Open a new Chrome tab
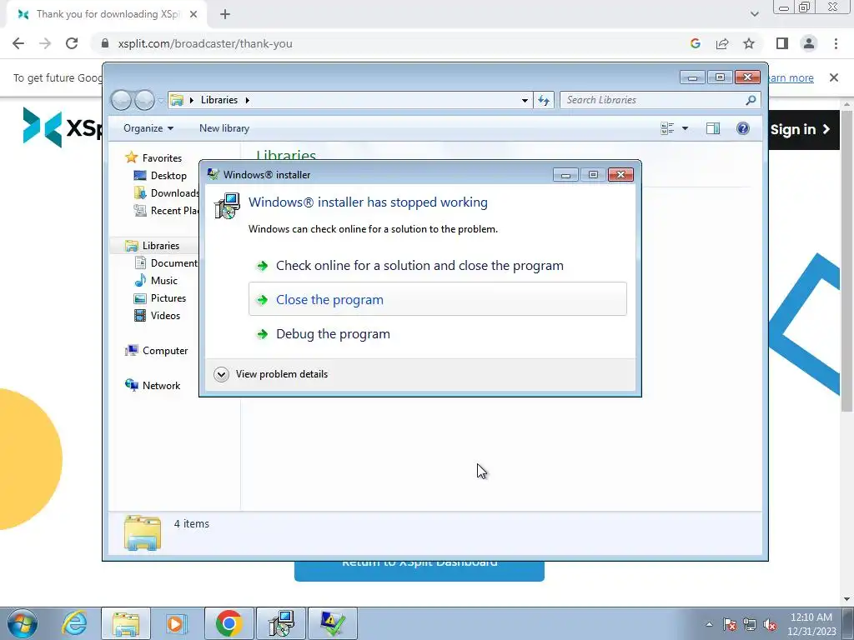The image size is (854, 640). pos(225,15)
